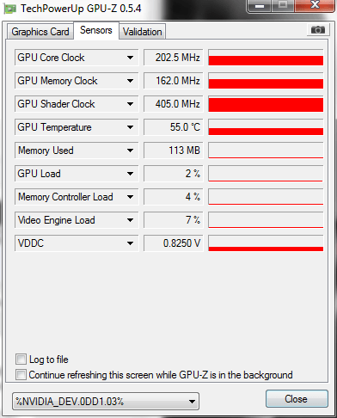This screenshot has height=418, width=337.
Task: Close window using title bar X
Action: click(x=316, y=5)
